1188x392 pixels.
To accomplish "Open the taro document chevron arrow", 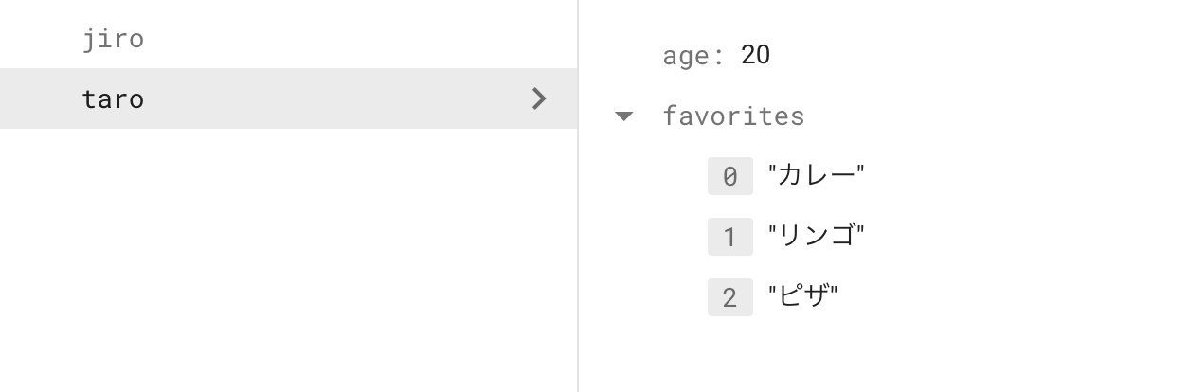I will (539, 98).
